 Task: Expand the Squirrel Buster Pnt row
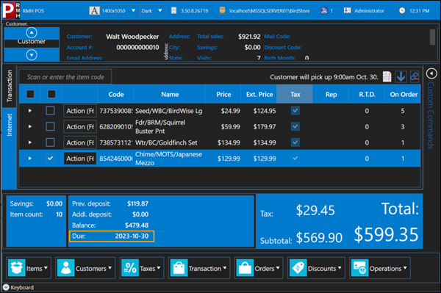[x=30, y=126]
